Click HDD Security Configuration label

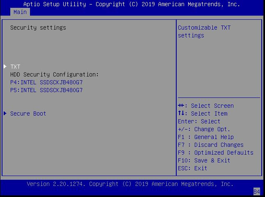(54, 74)
